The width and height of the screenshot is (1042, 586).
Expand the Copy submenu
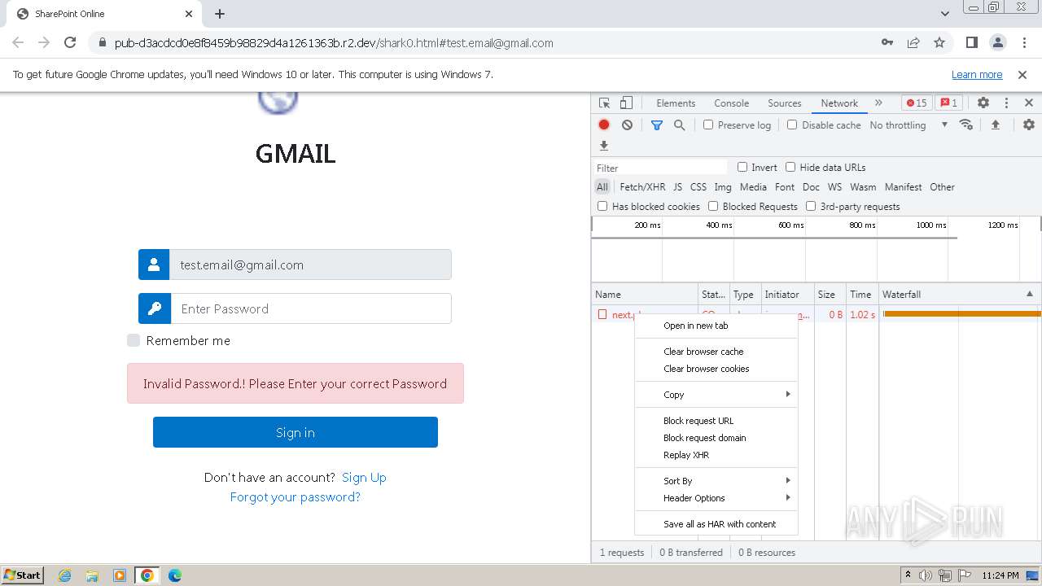tap(716, 395)
